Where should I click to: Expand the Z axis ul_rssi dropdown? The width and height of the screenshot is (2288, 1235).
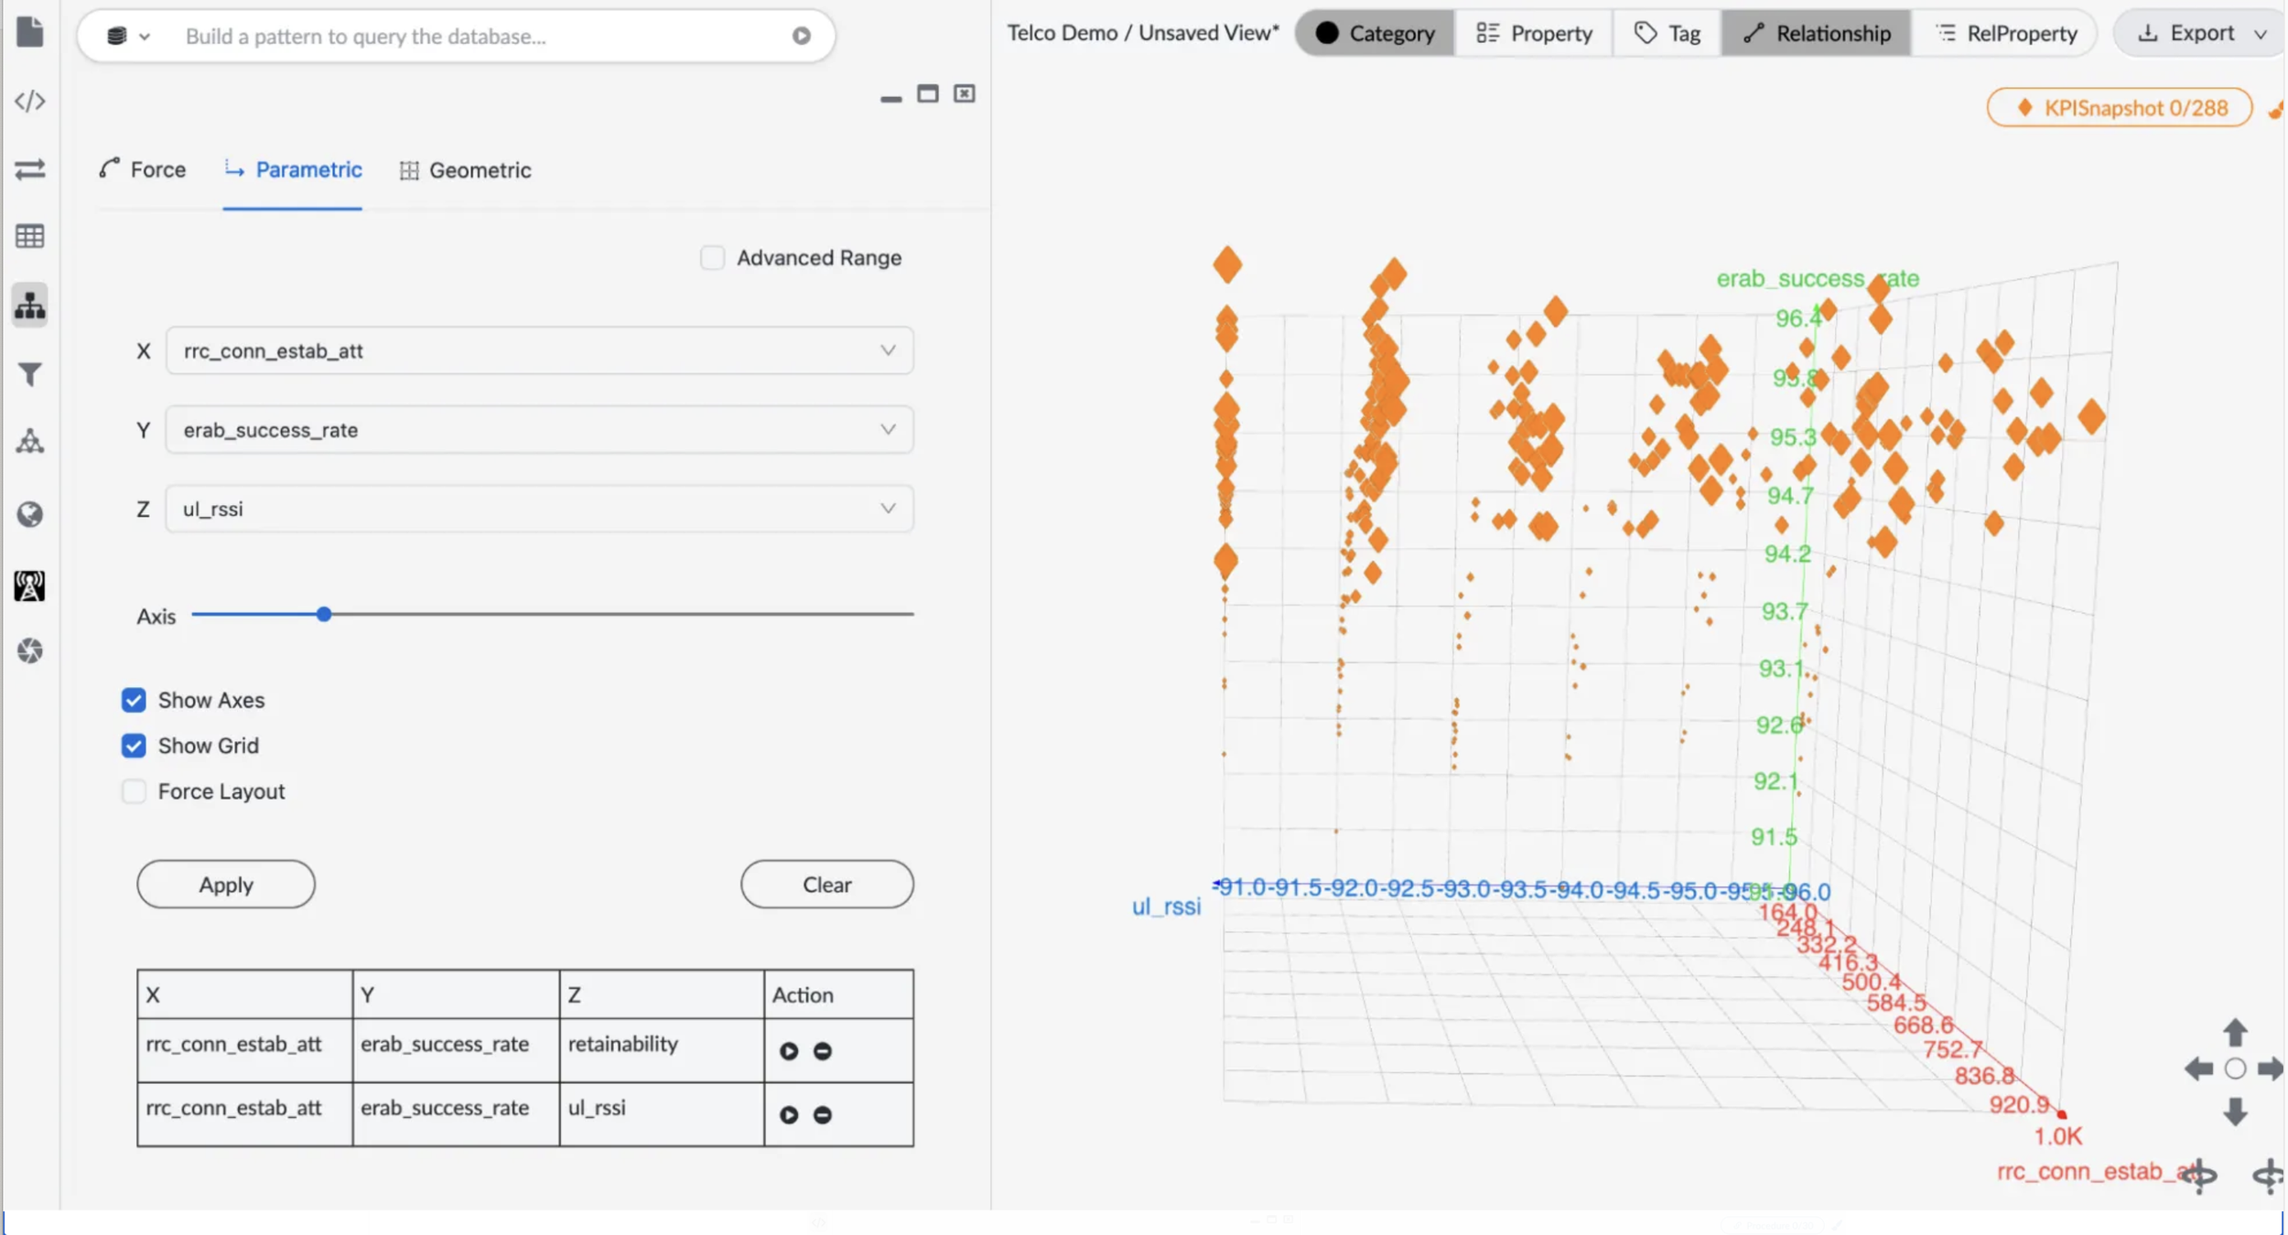tap(886, 508)
